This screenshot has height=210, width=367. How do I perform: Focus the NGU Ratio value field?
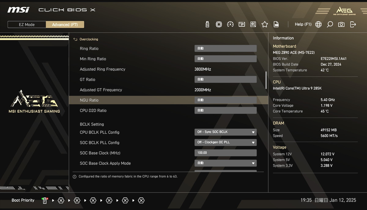click(225, 100)
